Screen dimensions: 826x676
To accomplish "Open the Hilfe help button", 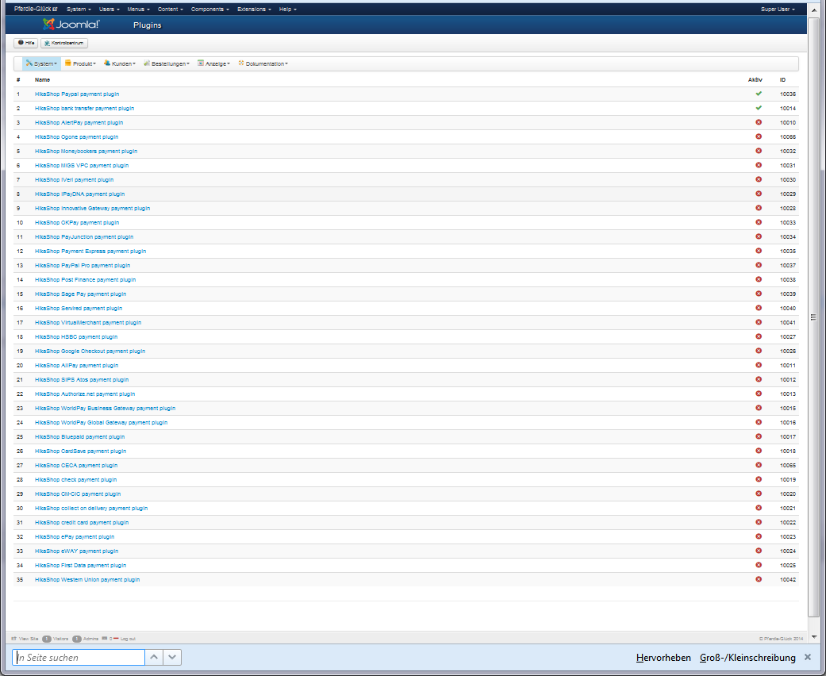I will [x=26, y=43].
